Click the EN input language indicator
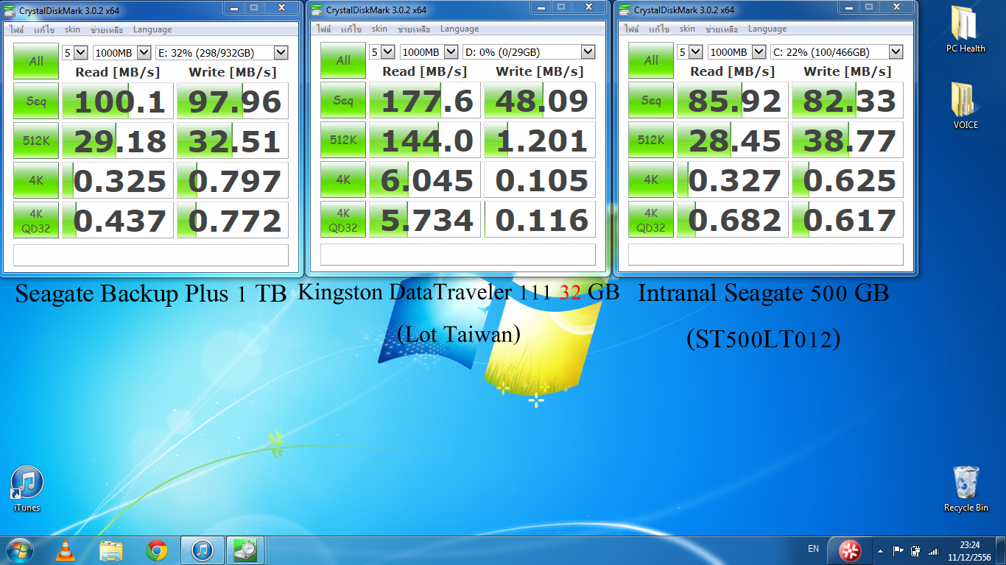This screenshot has width=1006, height=565. coord(813,549)
